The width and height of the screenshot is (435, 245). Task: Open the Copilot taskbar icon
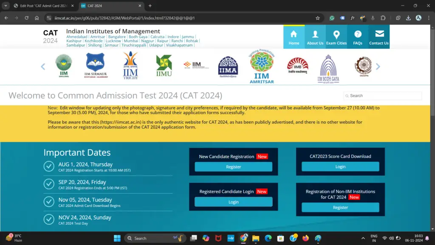tap(206, 238)
